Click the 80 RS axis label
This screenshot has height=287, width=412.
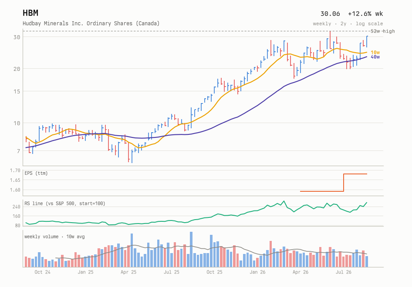(17, 226)
